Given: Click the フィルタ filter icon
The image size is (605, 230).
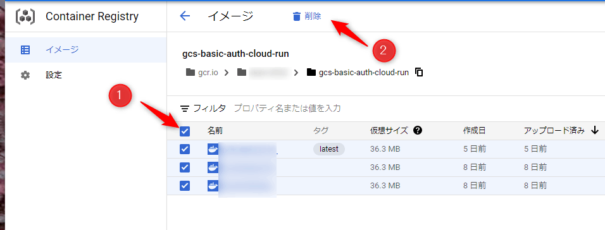Looking at the screenshot, I should point(185,109).
